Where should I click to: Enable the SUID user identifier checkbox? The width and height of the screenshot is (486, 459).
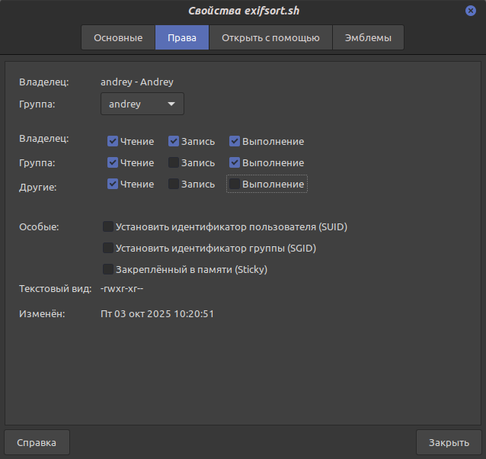108,226
